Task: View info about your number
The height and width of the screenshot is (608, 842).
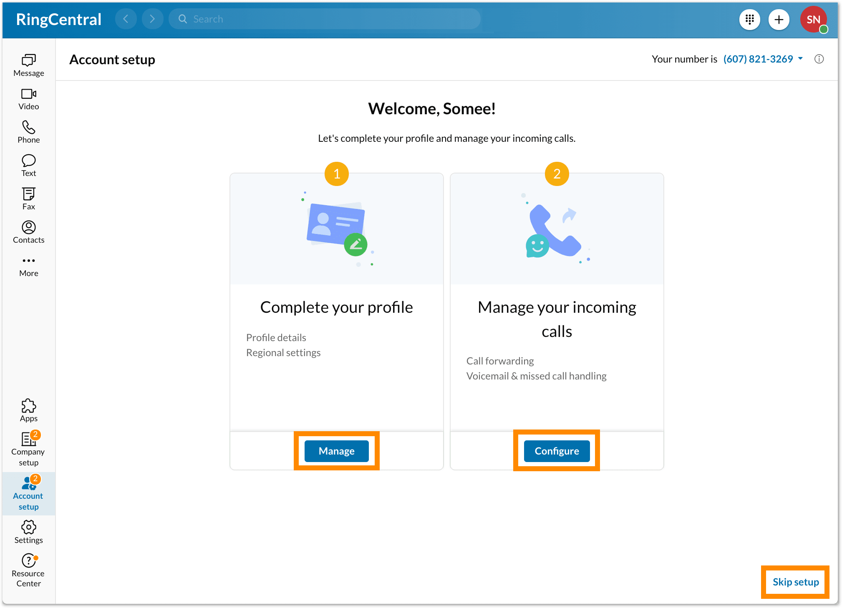Action: point(819,59)
